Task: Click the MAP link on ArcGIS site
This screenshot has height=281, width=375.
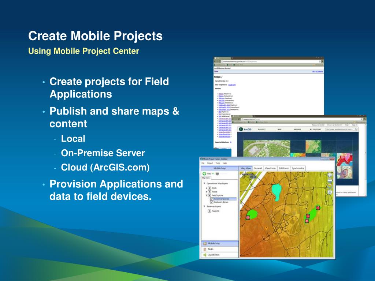Action: pos(279,129)
